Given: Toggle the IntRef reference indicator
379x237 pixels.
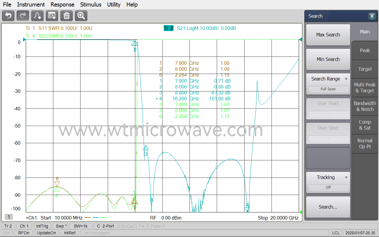Looking at the screenshot, I should coord(70,233).
